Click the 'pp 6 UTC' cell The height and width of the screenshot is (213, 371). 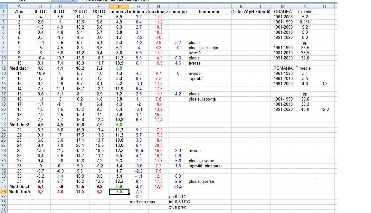pyautogui.click(x=178, y=197)
